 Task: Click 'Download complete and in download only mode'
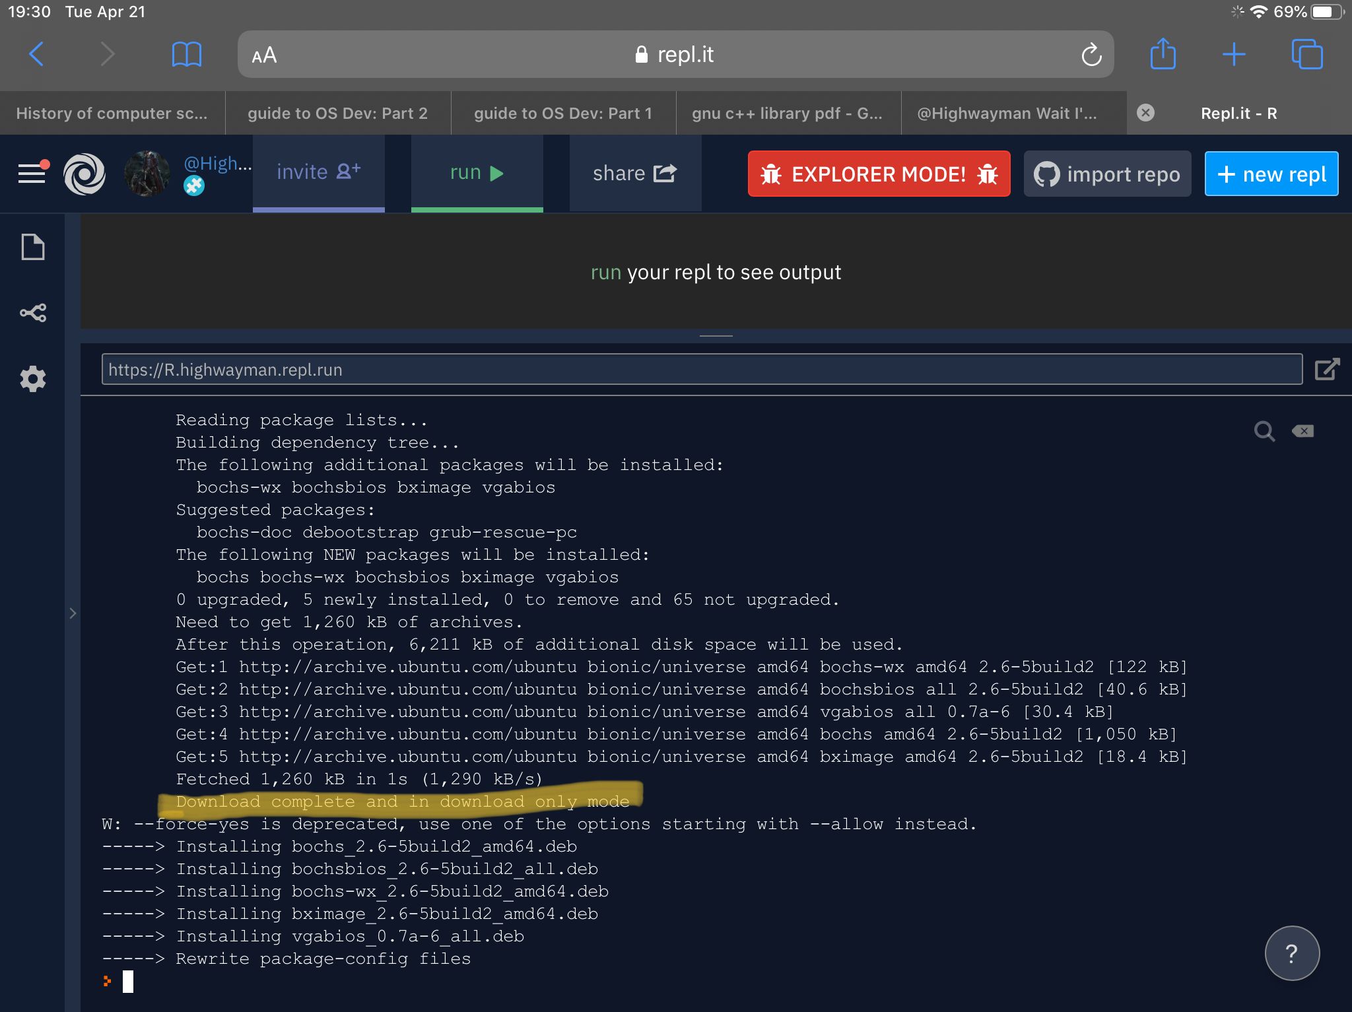tap(403, 801)
